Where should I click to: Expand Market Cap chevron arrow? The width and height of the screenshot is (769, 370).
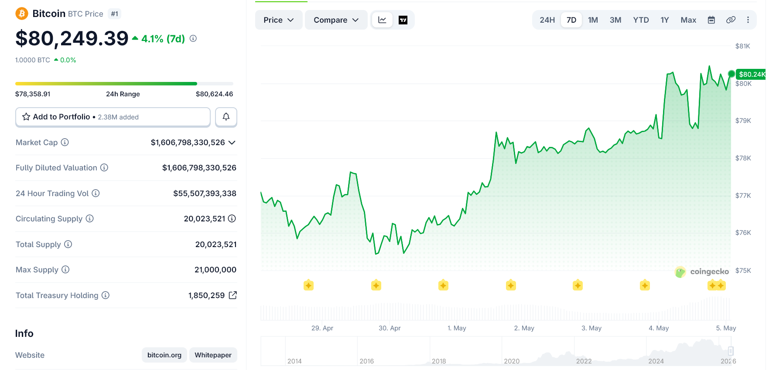[x=232, y=143]
